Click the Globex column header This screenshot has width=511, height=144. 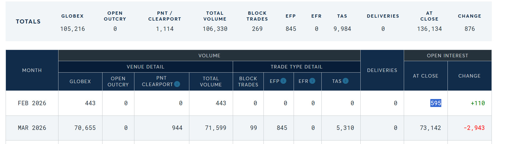point(80,81)
